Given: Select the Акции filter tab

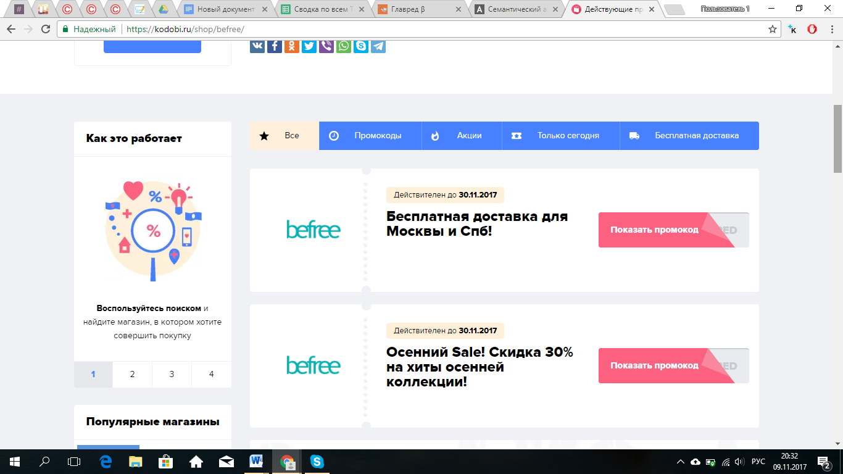Looking at the screenshot, I should pyautogui.click(x=462, y=136).
